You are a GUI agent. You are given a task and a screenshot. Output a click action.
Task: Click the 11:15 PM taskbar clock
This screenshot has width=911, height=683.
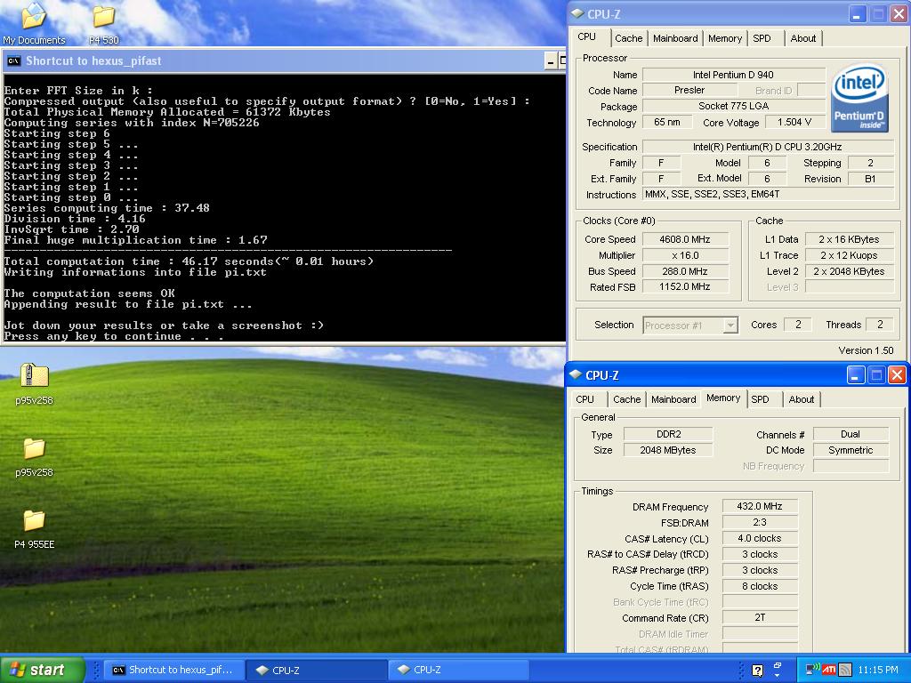point(878,670)
